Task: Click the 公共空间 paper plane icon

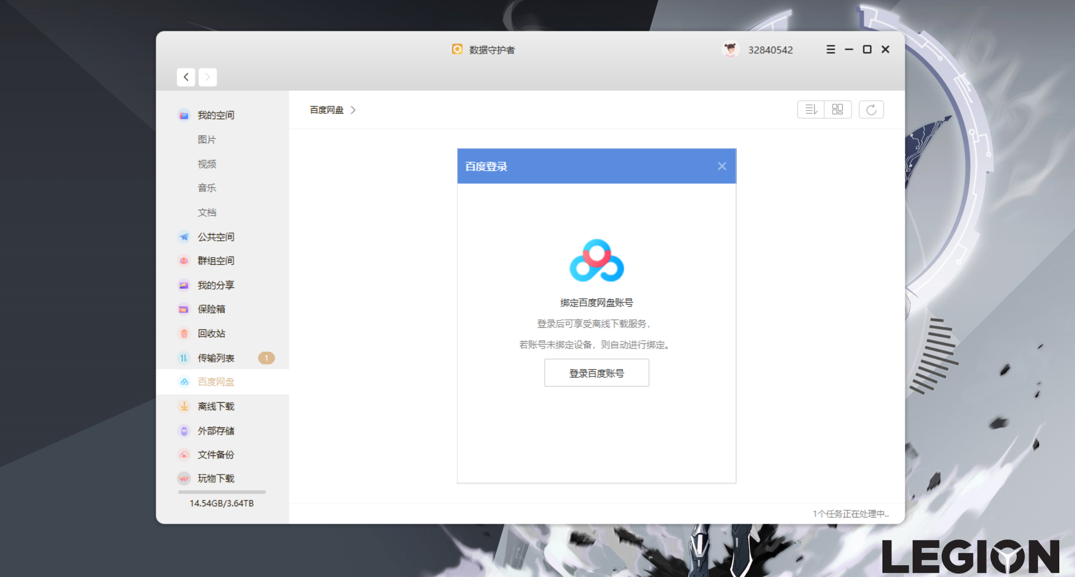Action: 184,237
